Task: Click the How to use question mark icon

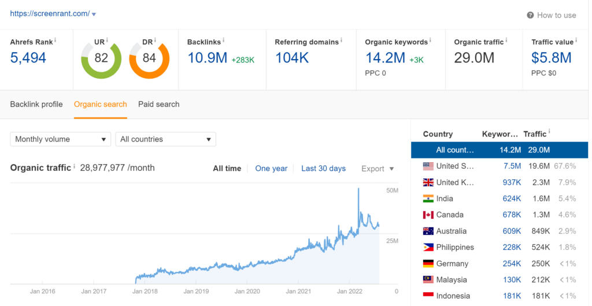Action: tap(530, 15)
